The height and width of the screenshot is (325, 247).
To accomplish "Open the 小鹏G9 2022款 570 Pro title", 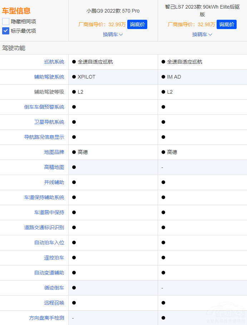I will click(113, 11).
